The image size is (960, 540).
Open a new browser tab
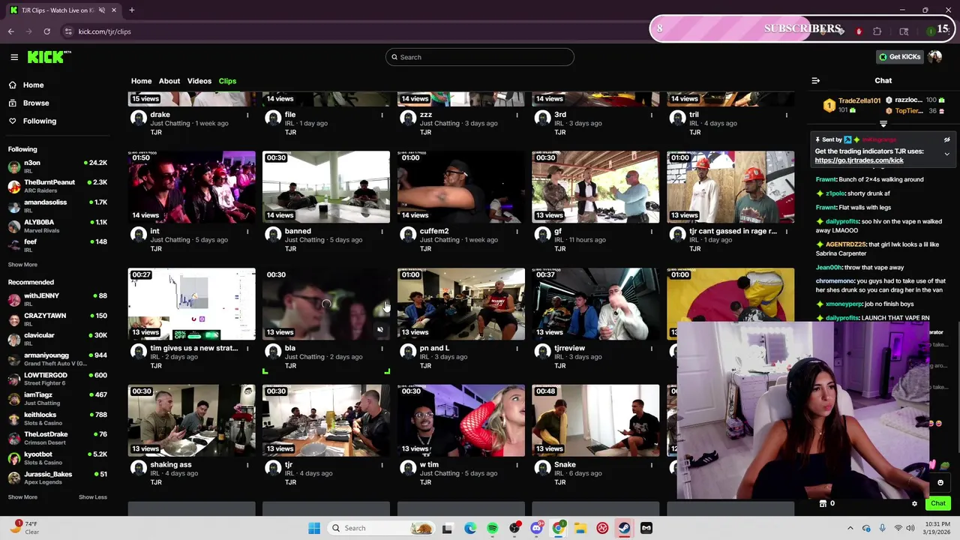click(x=131, y=10)
